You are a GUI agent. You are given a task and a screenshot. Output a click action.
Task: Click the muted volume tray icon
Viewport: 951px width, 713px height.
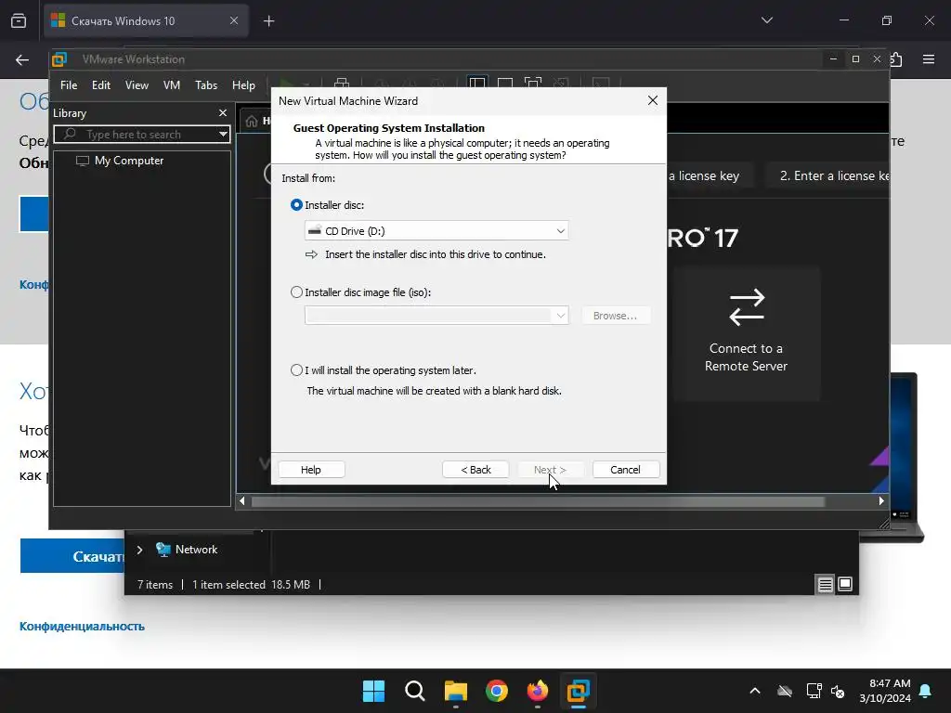click(838, 691)
